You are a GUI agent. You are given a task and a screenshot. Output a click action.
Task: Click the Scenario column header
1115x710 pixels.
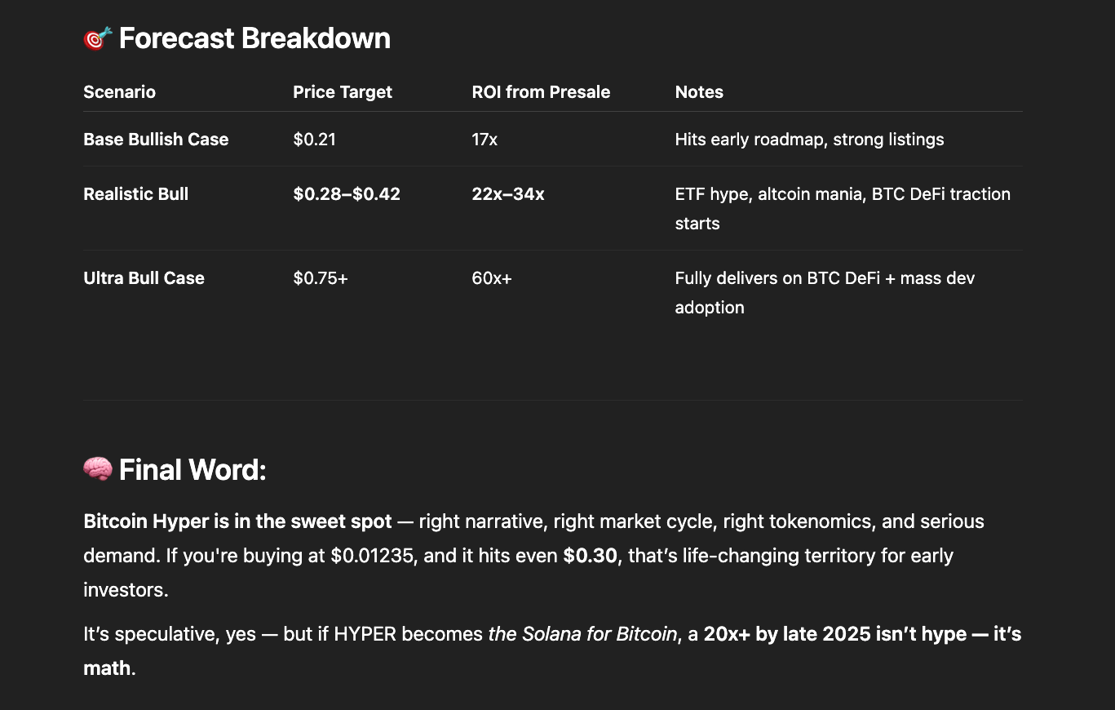119,92
